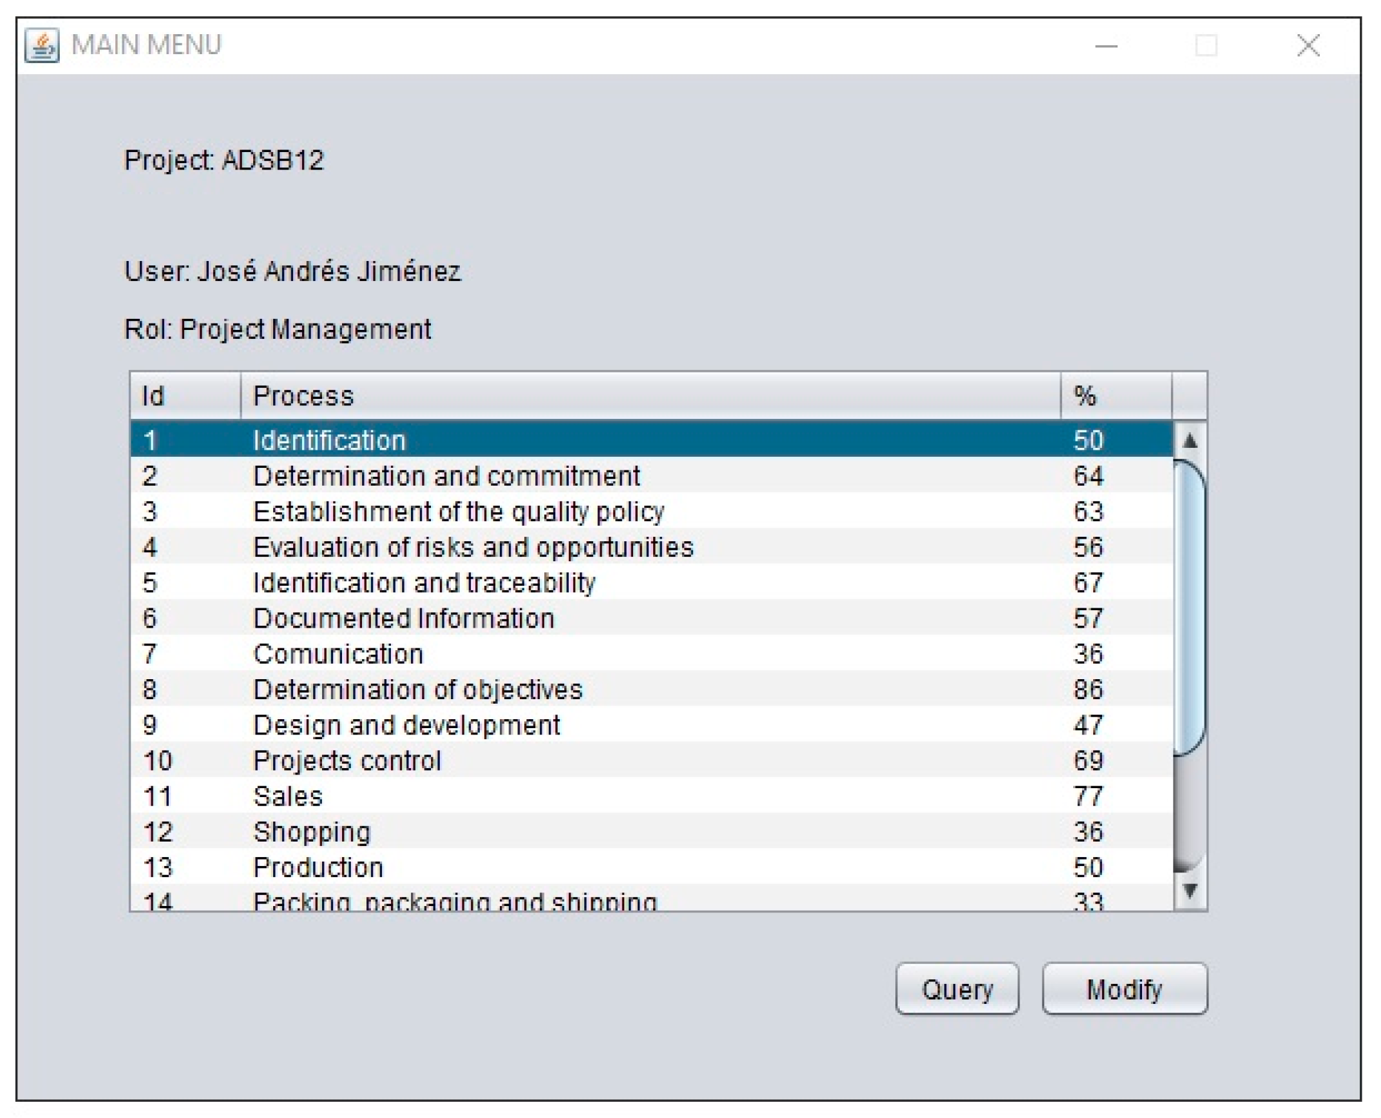Minimize the MAIN MENU window
The width and height of the screenshot is (1381, 1118).
(x=1106, y=46)
